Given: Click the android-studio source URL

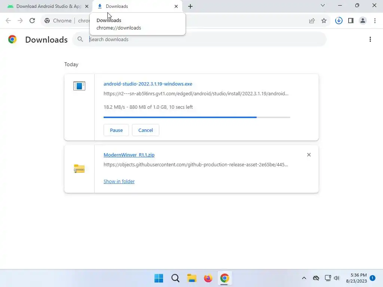Looking at the screenshot, I should point(196,93).
